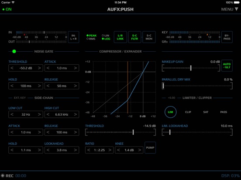Click the Lim. Lookahead slider handle
Image resolution: width=241 pixels, height=180 pixels.
pyautogui.click(x=170, y=132)
